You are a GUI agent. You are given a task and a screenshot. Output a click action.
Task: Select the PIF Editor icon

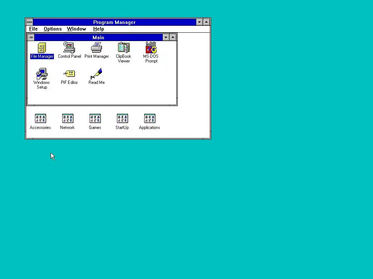point(69,74)
